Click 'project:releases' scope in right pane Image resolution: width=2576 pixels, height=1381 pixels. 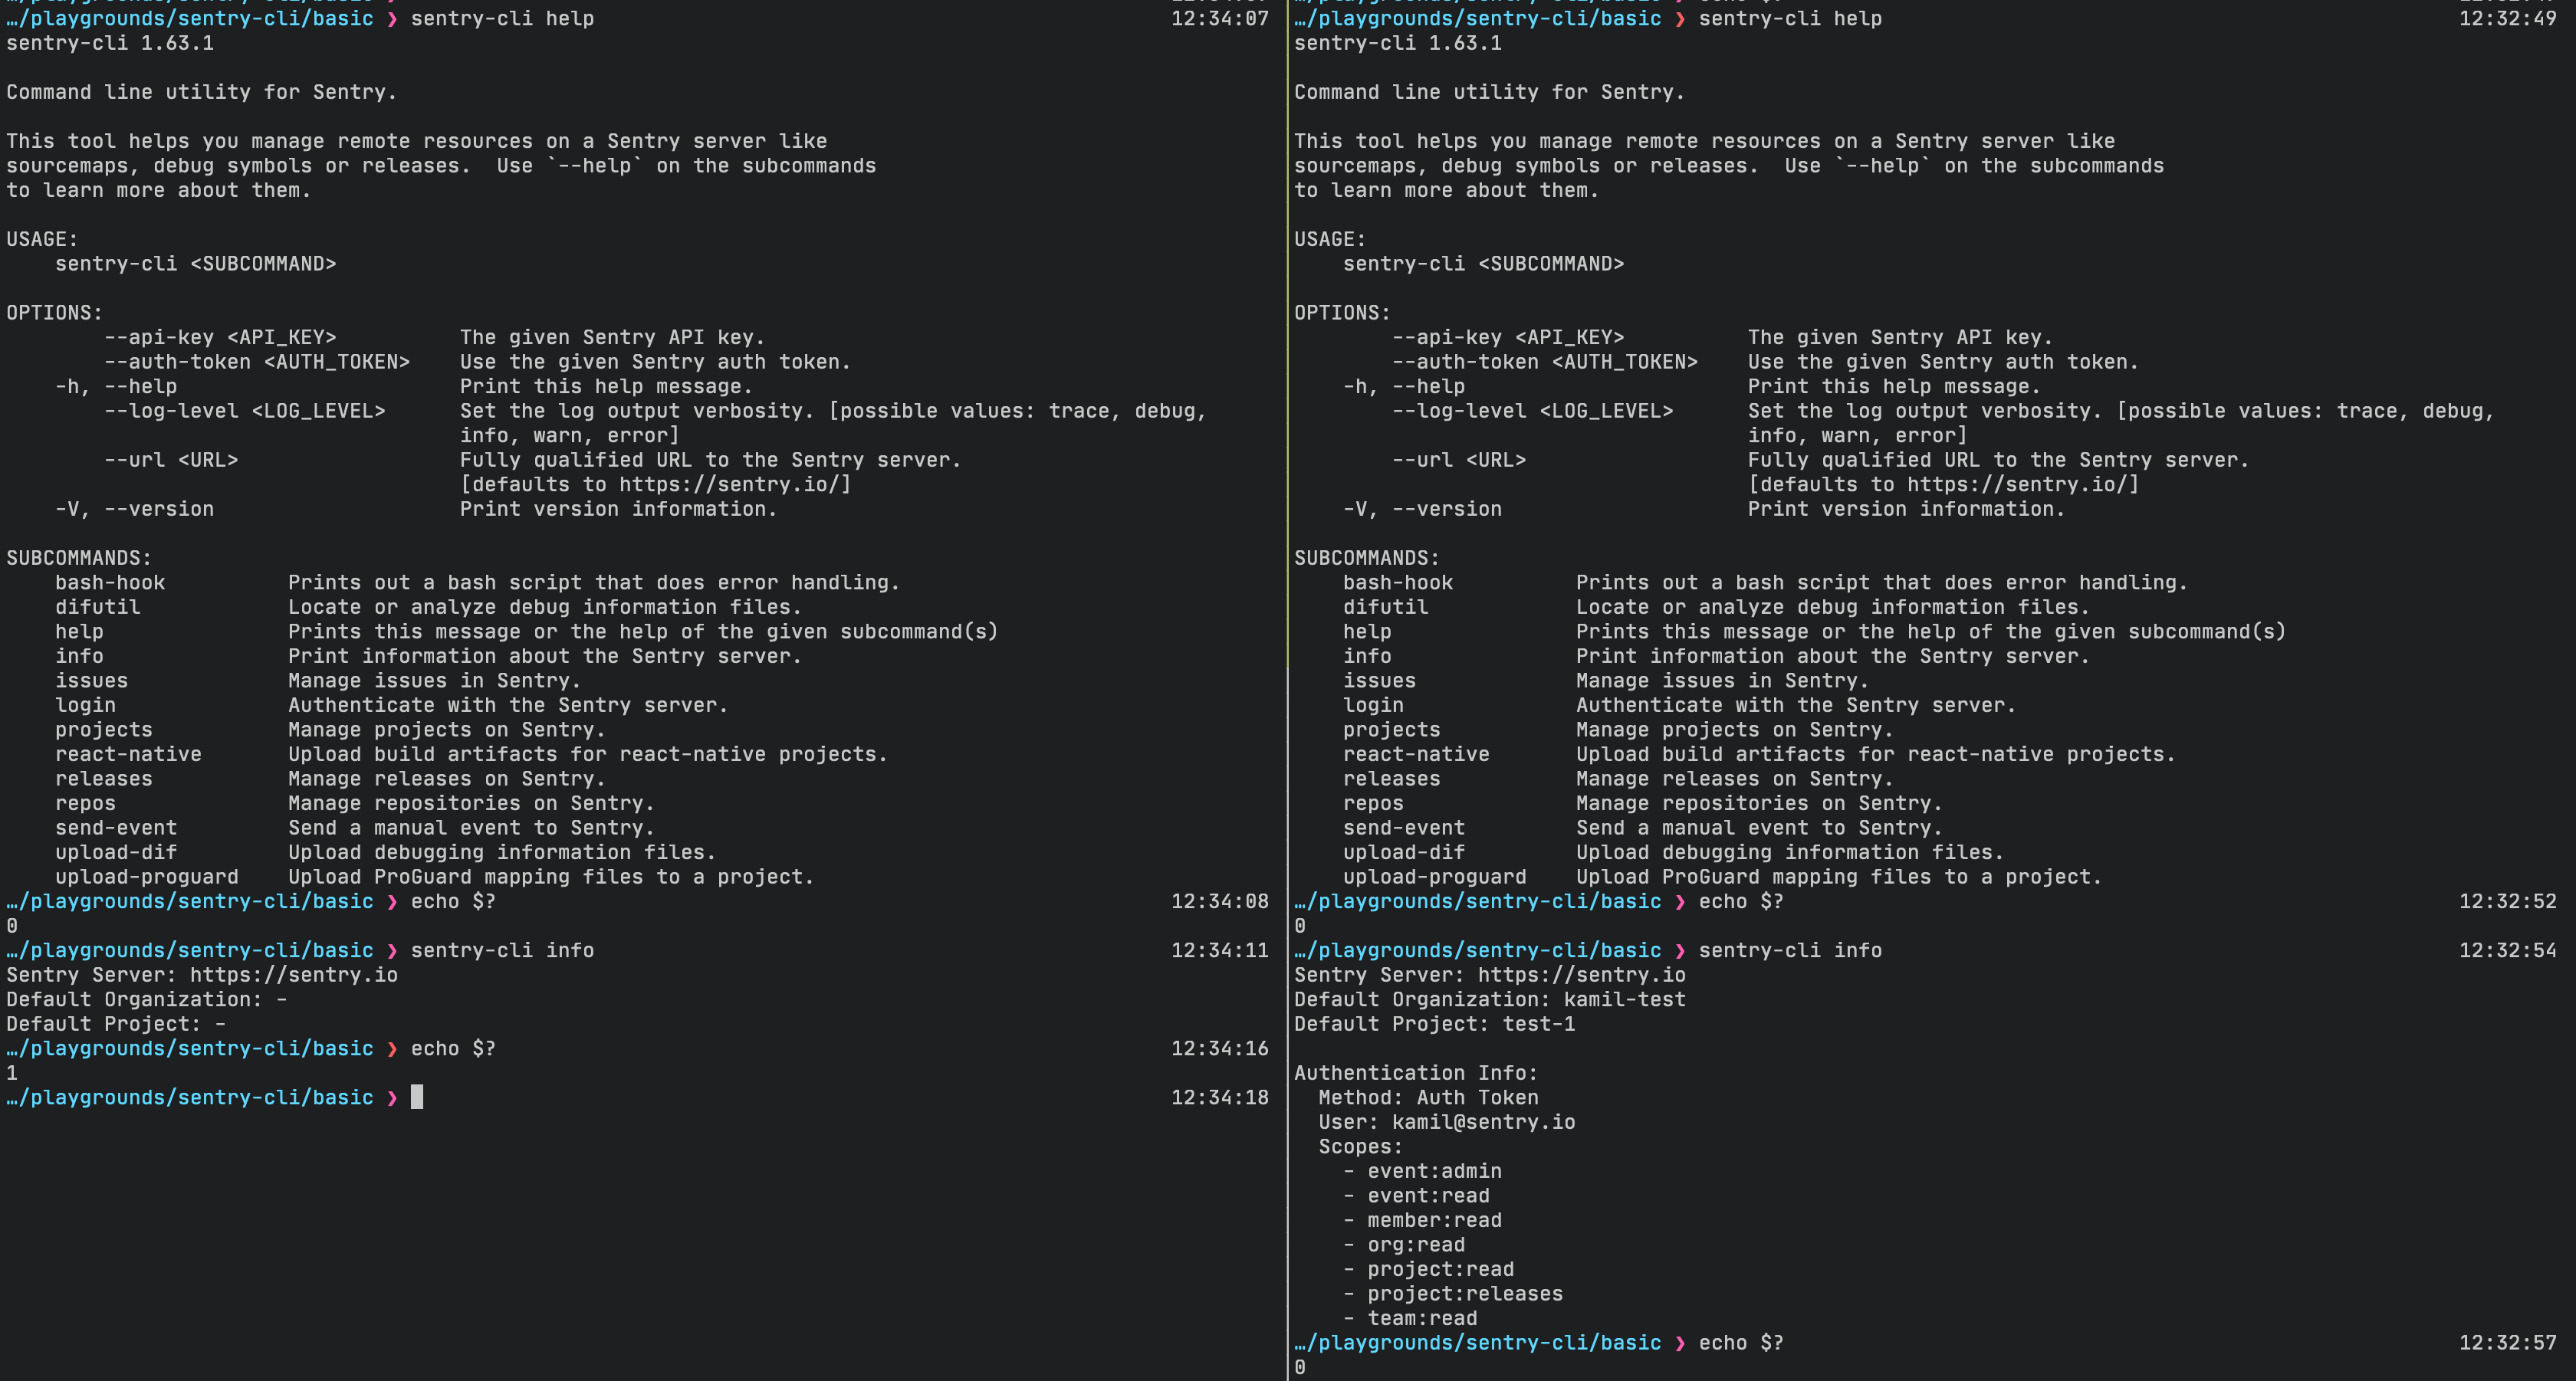pyautogui.click(x=1465, y=1294)
